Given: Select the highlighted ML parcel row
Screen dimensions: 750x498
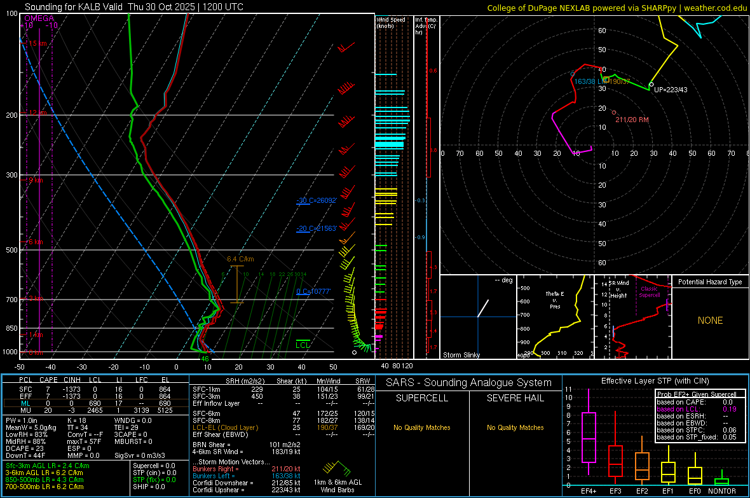Looking at the screenshot, I should click(96, 403).
